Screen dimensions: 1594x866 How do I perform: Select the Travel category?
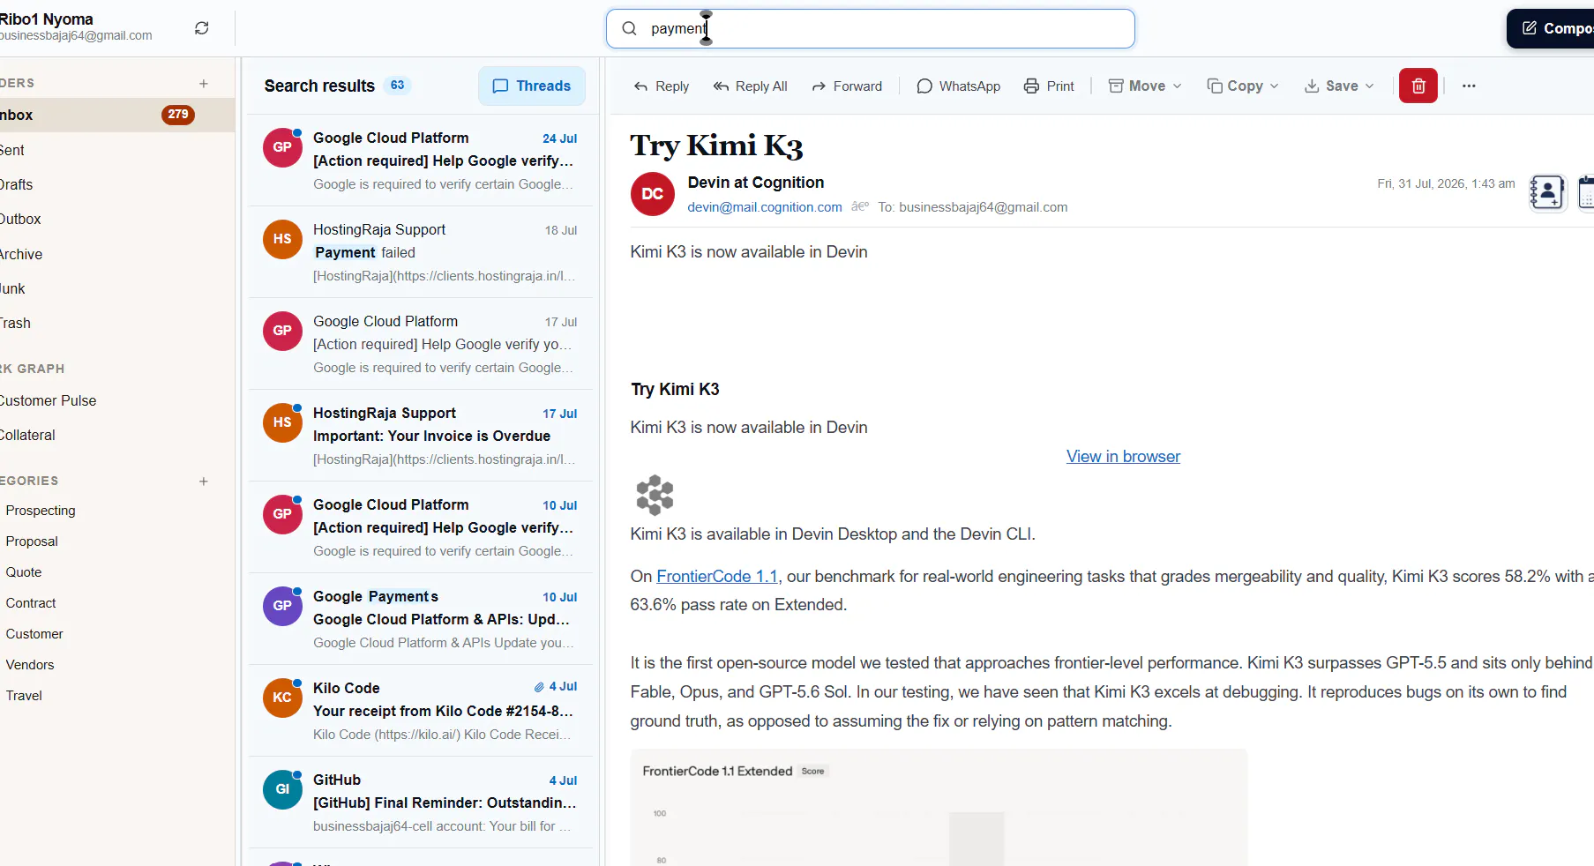(24, 696)
